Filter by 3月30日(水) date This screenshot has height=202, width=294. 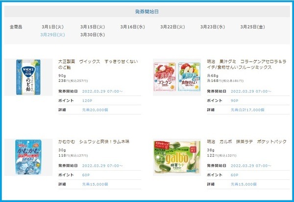pos(93,35)
